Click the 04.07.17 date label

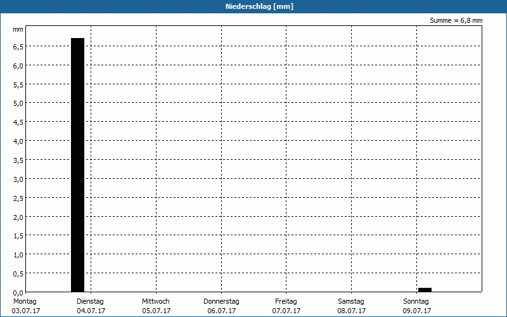point(91,311)
